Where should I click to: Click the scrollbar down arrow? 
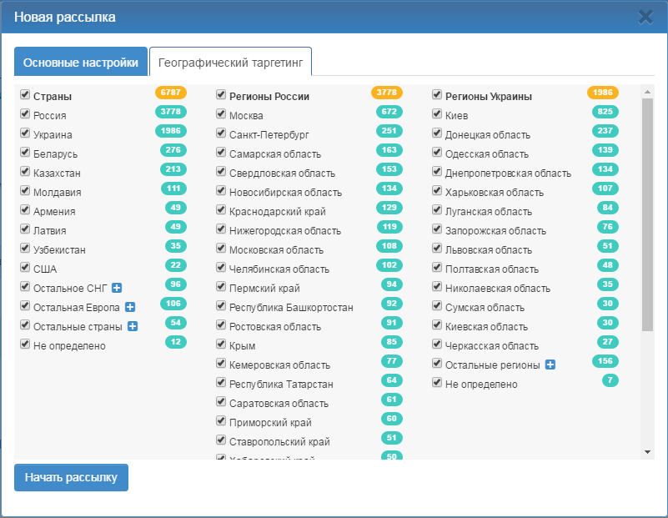pyautogui.click(x=648, y=451)
